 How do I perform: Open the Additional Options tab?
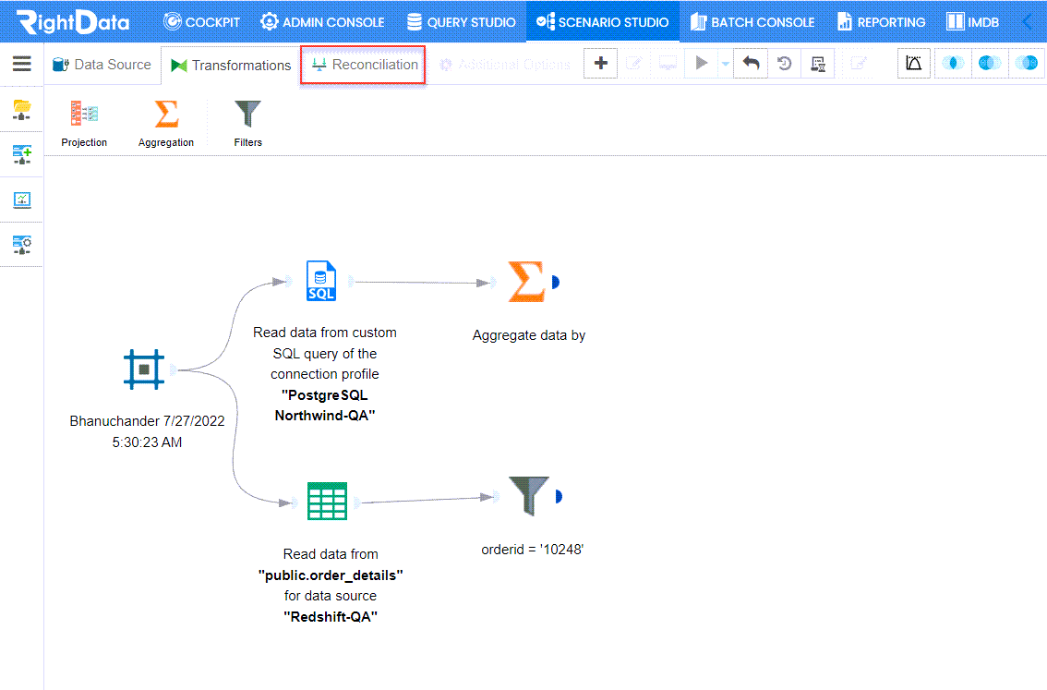tap(505, 65)
